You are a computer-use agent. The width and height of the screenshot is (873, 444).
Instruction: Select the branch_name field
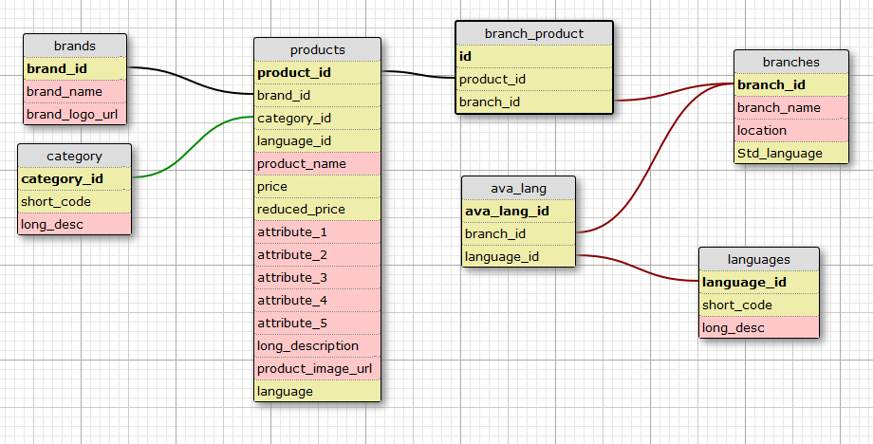point(791,107)
